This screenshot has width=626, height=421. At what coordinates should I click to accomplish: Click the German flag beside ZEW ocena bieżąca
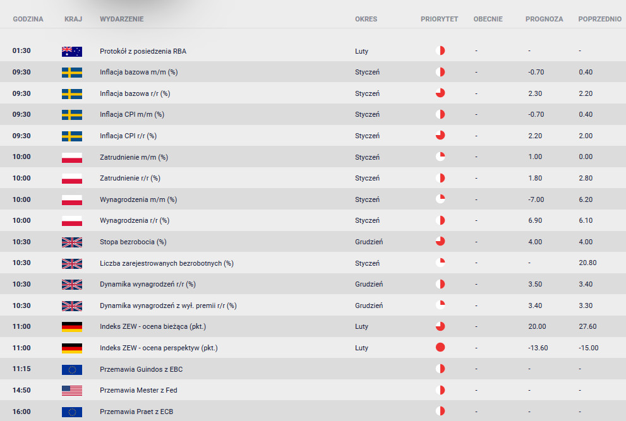[x=72, y=327]
